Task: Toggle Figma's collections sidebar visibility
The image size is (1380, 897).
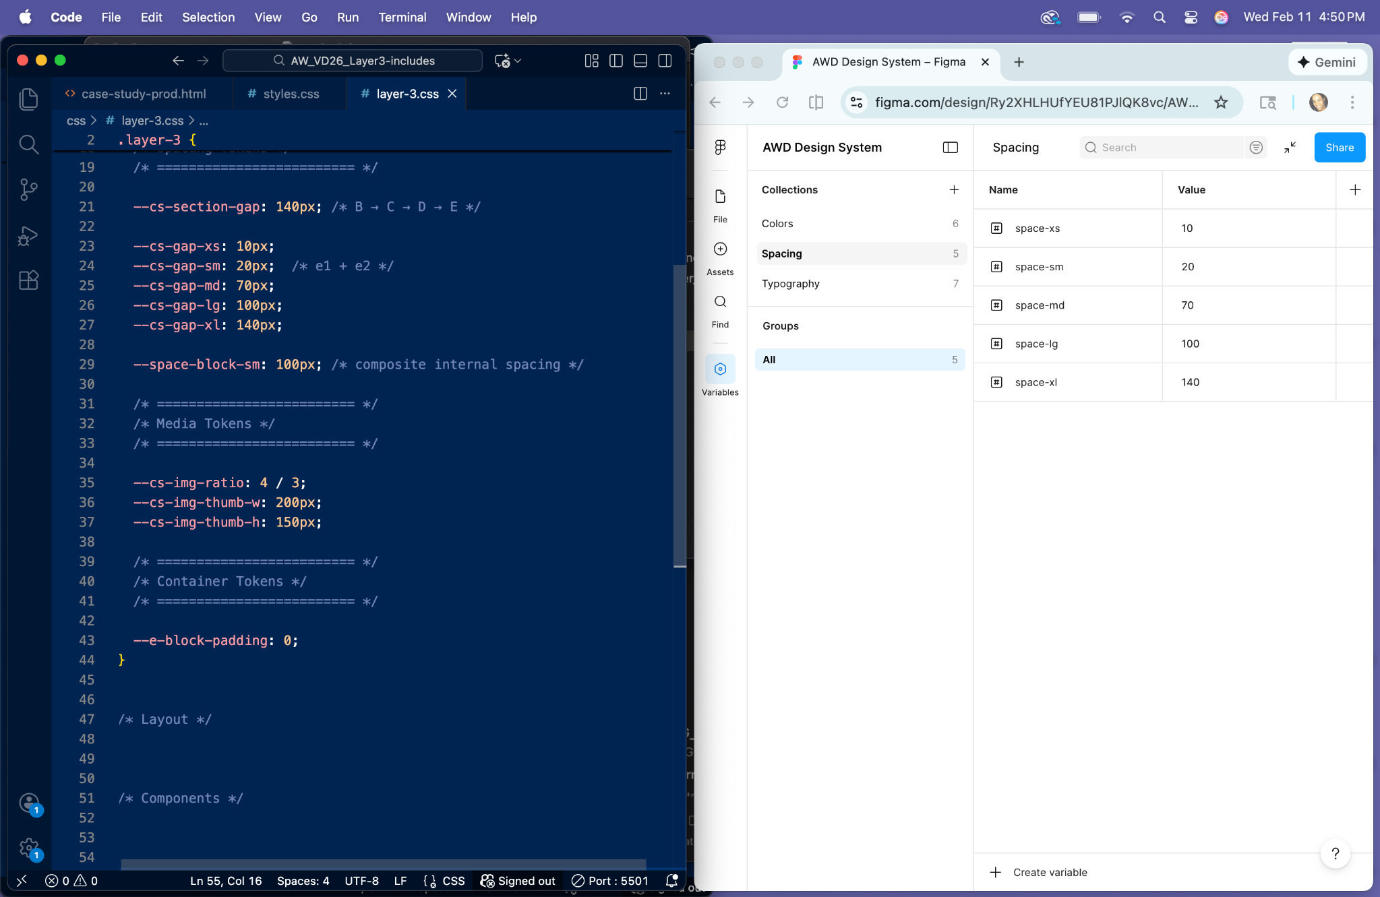Action: (951, 147)
